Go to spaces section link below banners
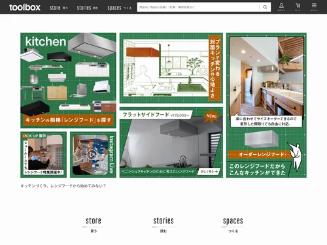 tap(233, 225)
